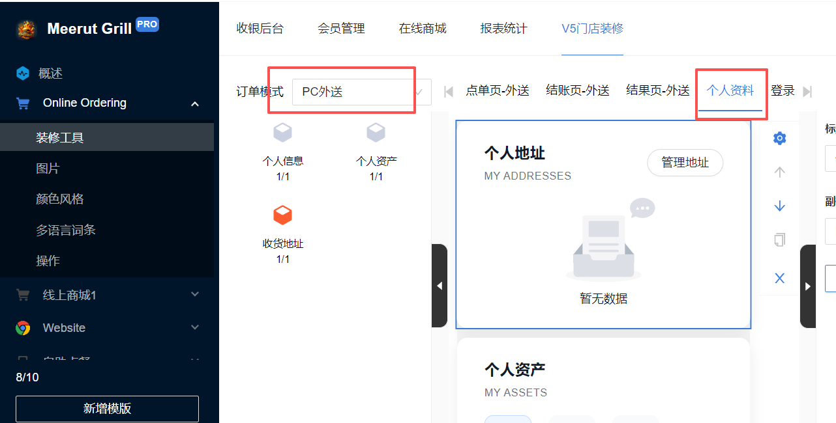Delete the module with the blue X icon

tap(779, 279)
